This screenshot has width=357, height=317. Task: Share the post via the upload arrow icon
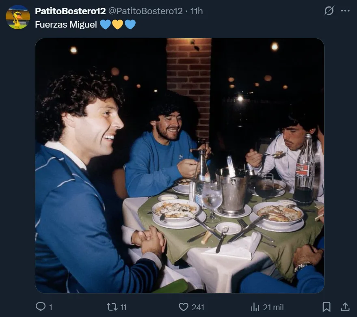345,307
